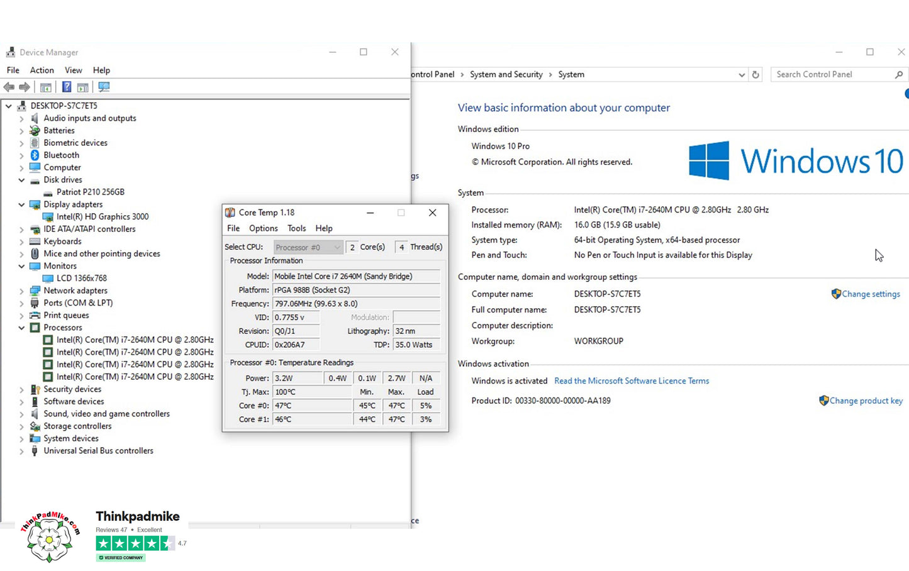Click the Universal Serial Bus controllers icon
Screen dimensions: 909x571
click(x=35, y=451)
